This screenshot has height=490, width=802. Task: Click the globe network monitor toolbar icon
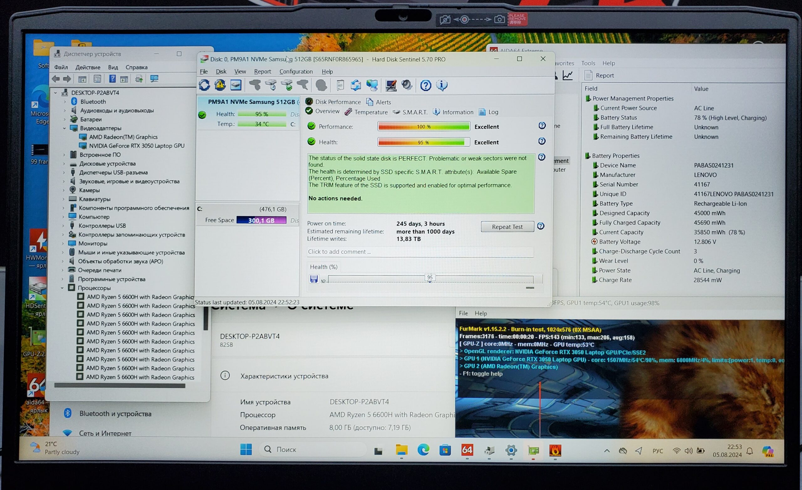[x=372, y=85]
